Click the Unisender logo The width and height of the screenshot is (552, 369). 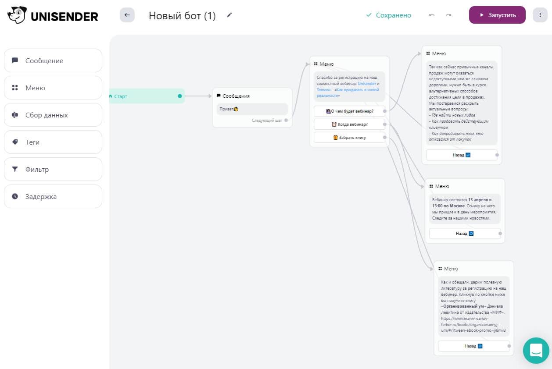(x=53, y=16)
